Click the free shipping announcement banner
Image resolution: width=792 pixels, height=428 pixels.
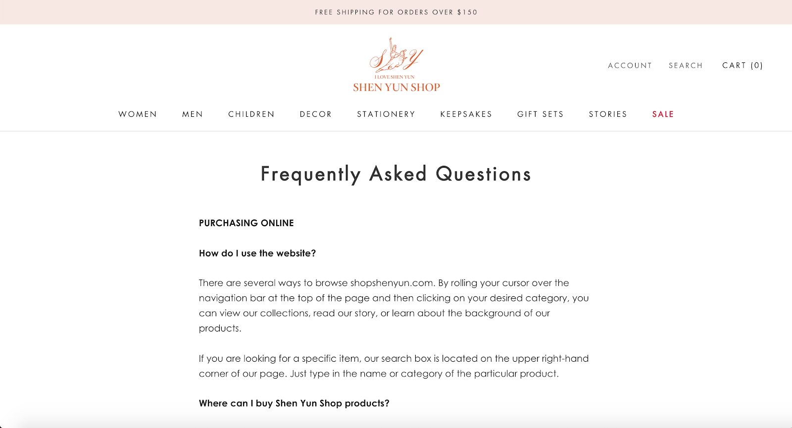pyautogui.click(x=396, y=12)
